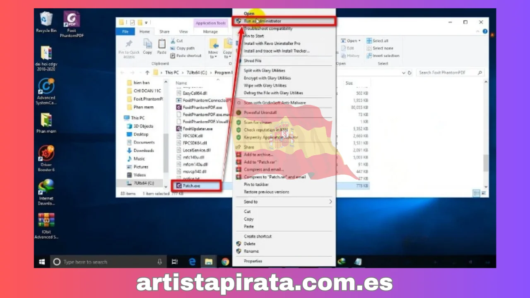
Task: Open Driver Booster 6 desktop icon
Action: [x=46, y=159]
